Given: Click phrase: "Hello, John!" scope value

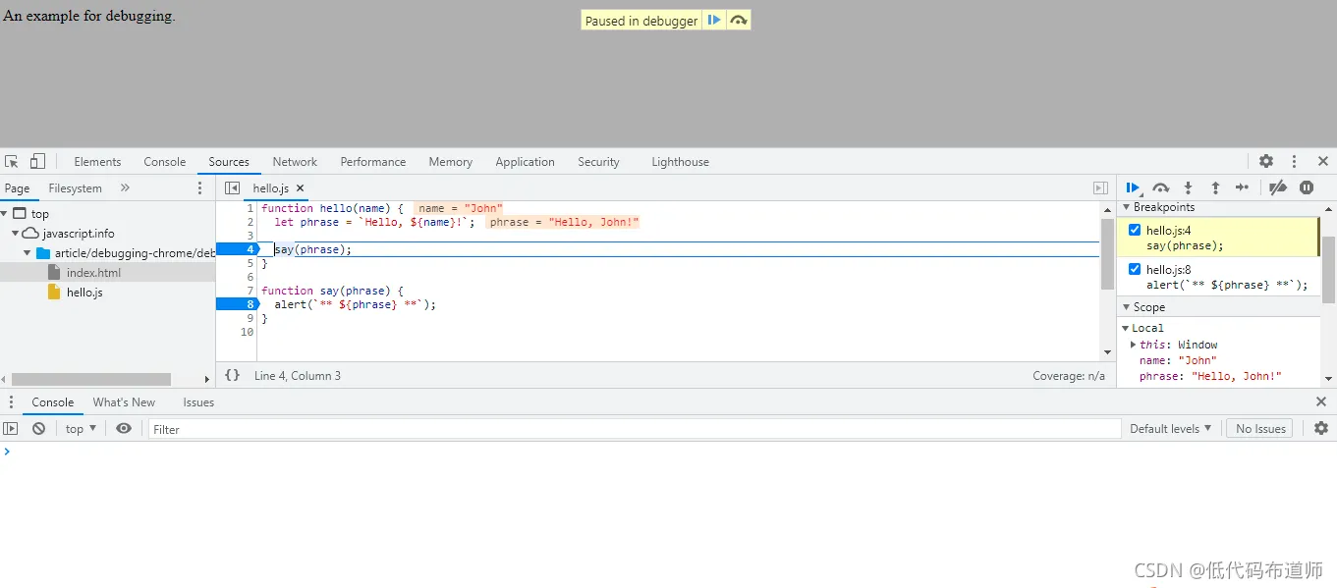Looking at the screenshot, I should 1210,376.
